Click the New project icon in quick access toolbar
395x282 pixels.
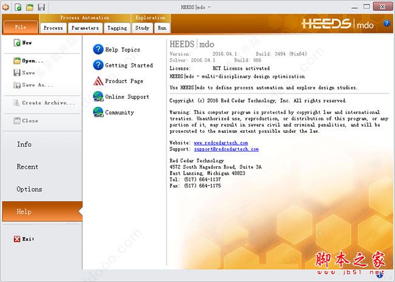[x=18, y=7]
